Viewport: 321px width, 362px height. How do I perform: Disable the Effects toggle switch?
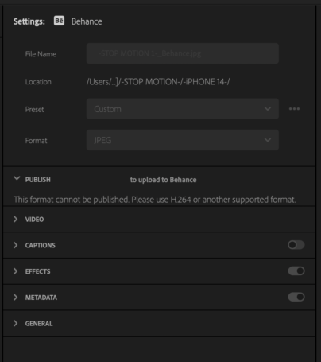296,271
